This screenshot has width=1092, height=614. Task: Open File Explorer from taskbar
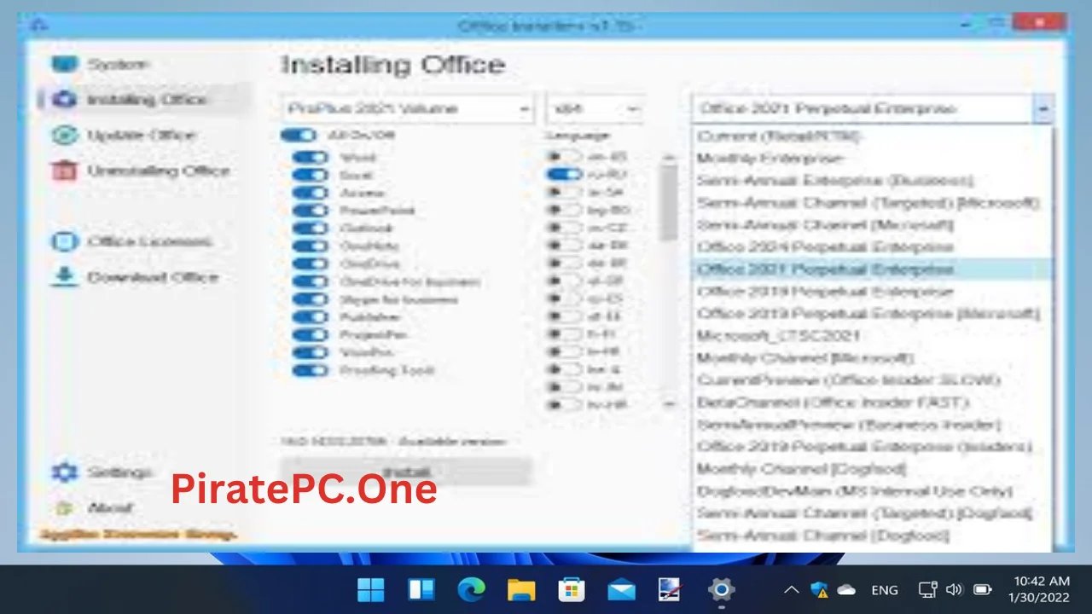521,589
